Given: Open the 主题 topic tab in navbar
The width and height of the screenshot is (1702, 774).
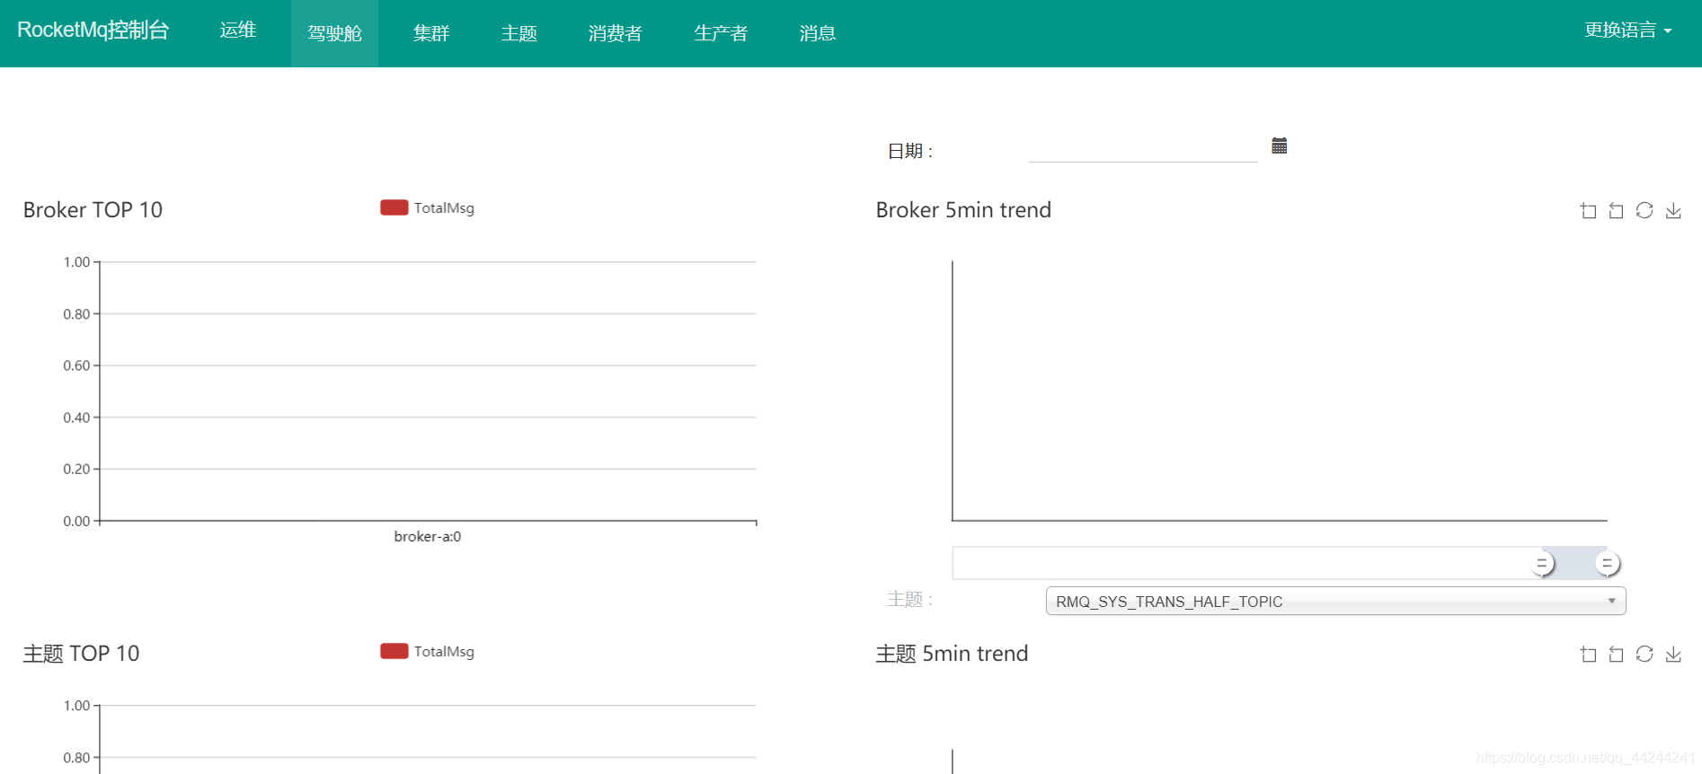Looking at the screenshot, I should click(519, 33).
